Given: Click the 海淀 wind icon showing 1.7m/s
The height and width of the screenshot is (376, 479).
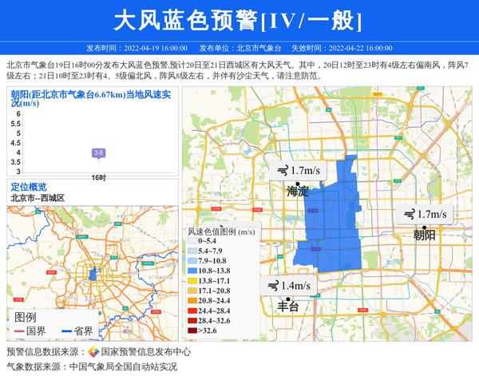Looking at the screenshot, I should [x=283, y=170].
